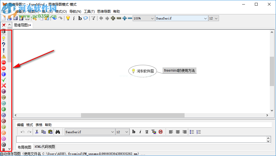Add priority 2 number icon
The height and width of the screenshot is (156, 276).
tap(4, 97)
